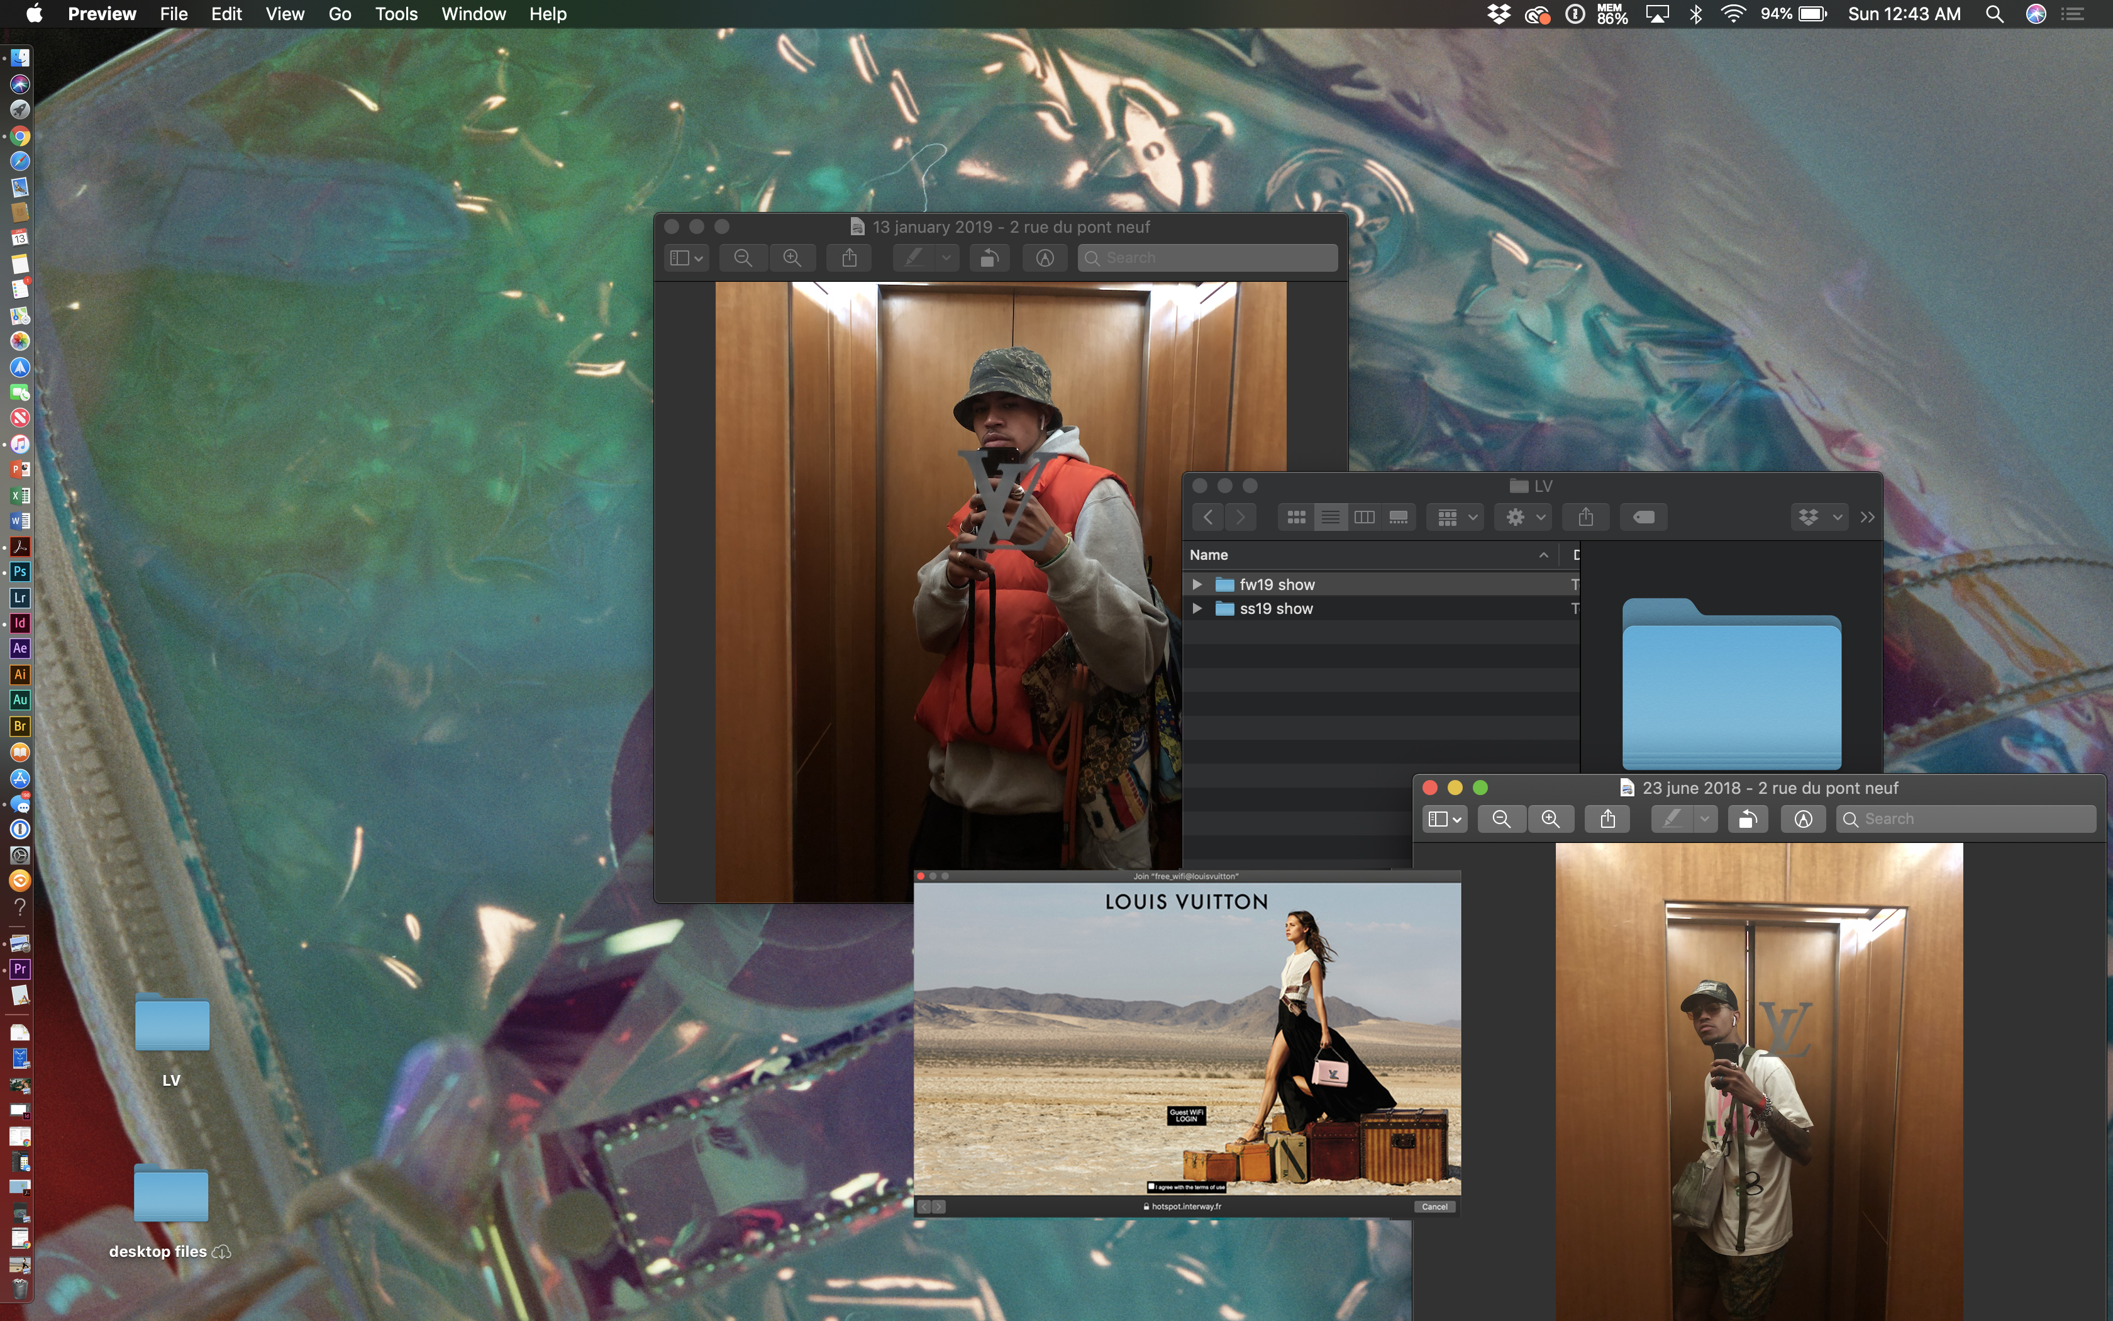
Task: Open the Edit menu
Action: [226, 14]
